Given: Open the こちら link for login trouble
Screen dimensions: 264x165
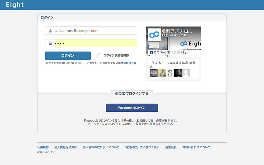Looking at the screenshot, I should pyautogui.click(x=79, y=63).
